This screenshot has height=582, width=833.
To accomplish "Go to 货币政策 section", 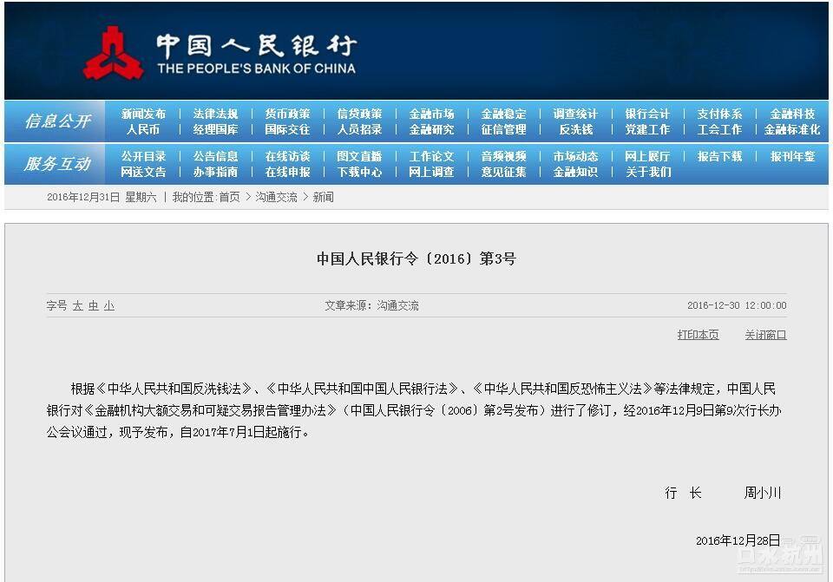I will point(287,114).
